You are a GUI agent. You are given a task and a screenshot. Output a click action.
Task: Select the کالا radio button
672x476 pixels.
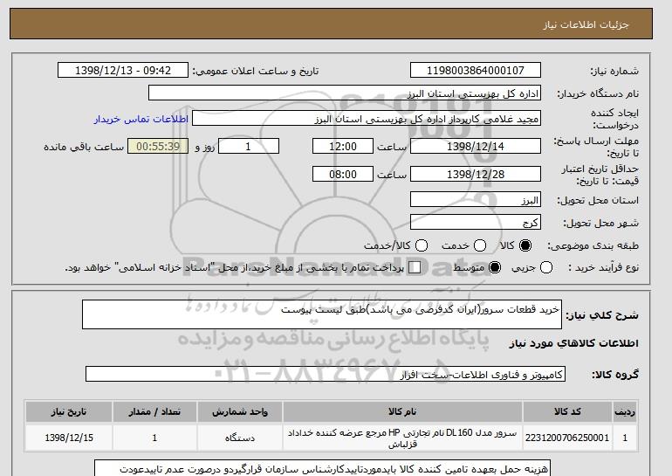click(x=525, y=245)
